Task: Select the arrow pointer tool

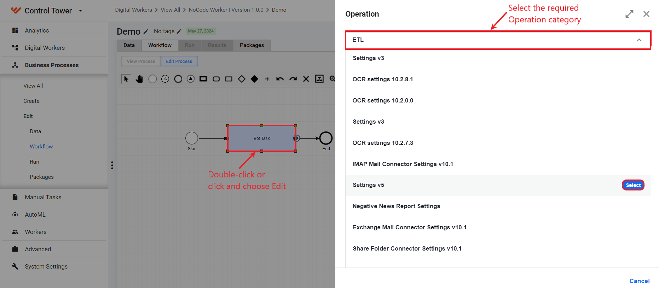Action: click(126, 79)
